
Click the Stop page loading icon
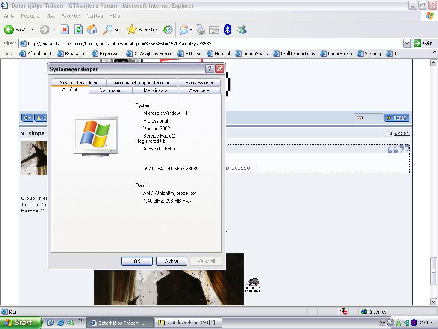(65, 30)
